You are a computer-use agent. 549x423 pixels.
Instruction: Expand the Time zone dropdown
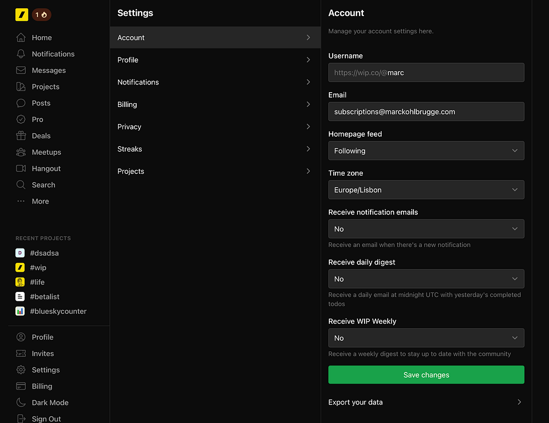tap(426, 190)
